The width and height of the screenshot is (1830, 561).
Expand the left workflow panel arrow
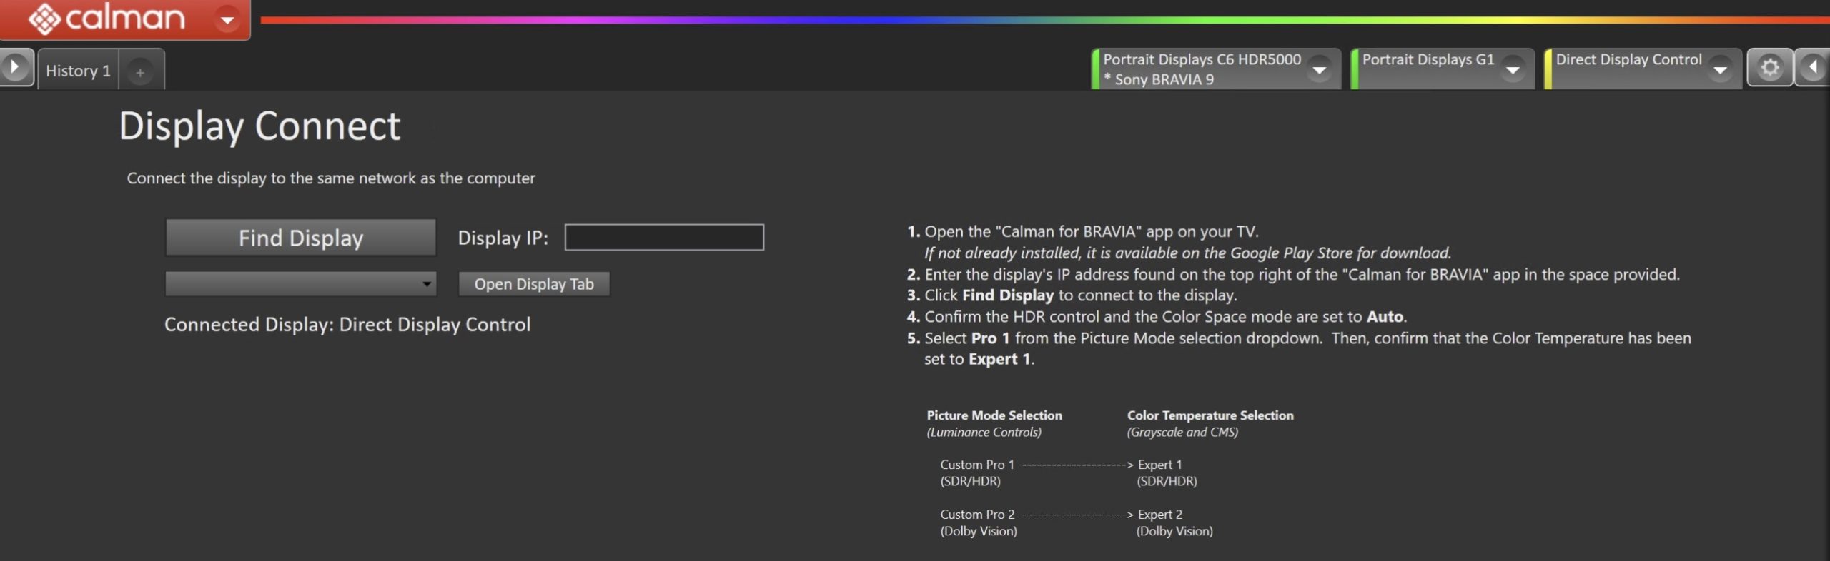[x=15, y=68]
